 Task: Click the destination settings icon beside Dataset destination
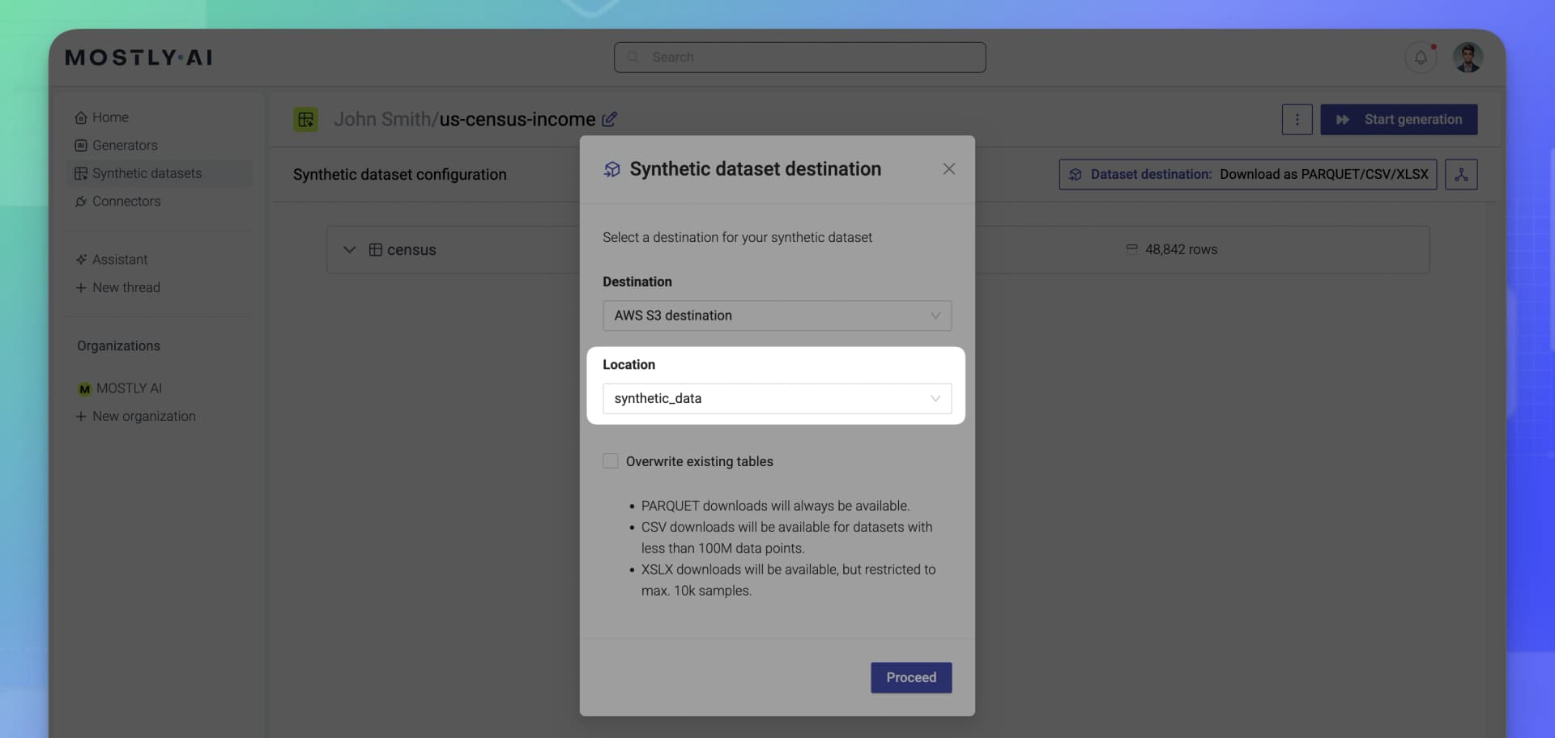(1461, 174)
